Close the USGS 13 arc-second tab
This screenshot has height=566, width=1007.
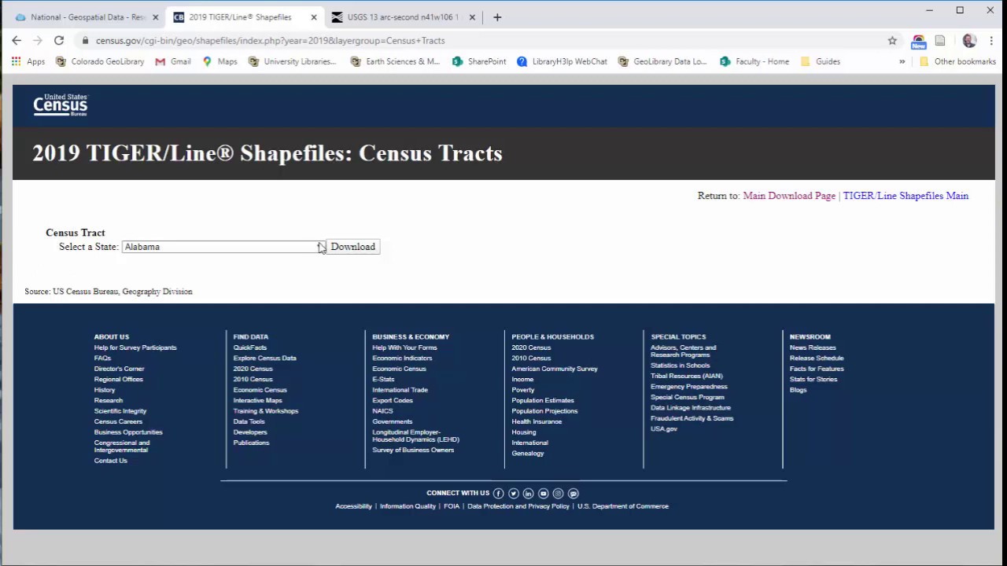pos(472,17)
